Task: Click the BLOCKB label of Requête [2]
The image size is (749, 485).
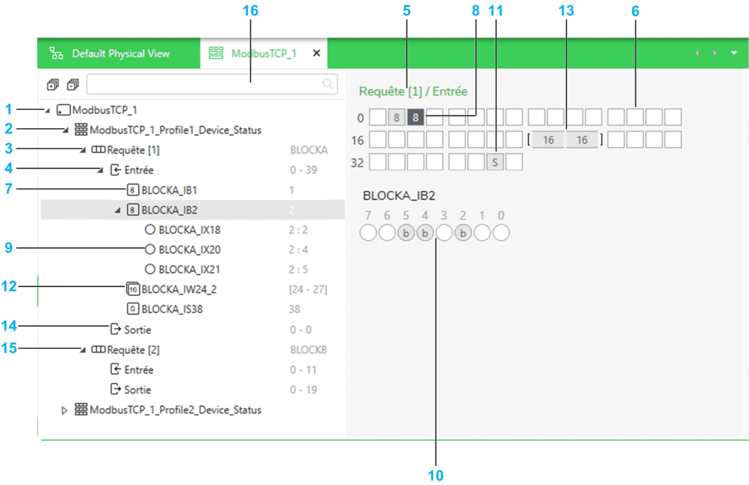Action: tap(309, 350)
